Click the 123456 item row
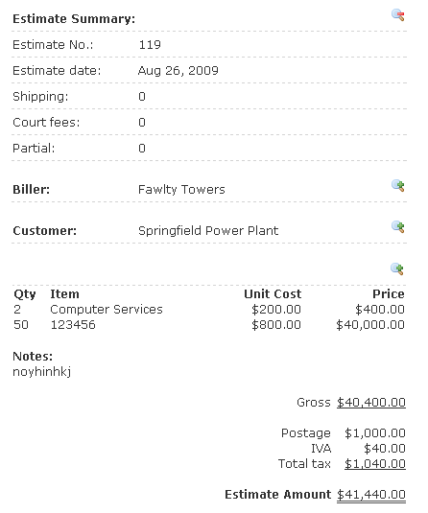The image size is (428, 513). (x=209, y=325)
